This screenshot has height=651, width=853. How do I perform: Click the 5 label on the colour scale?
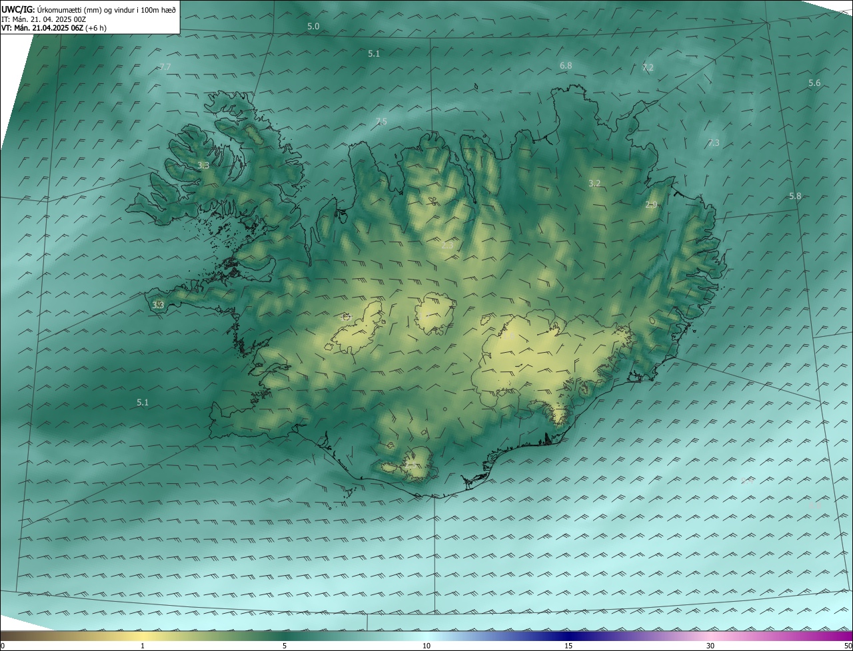pos(285,646)
